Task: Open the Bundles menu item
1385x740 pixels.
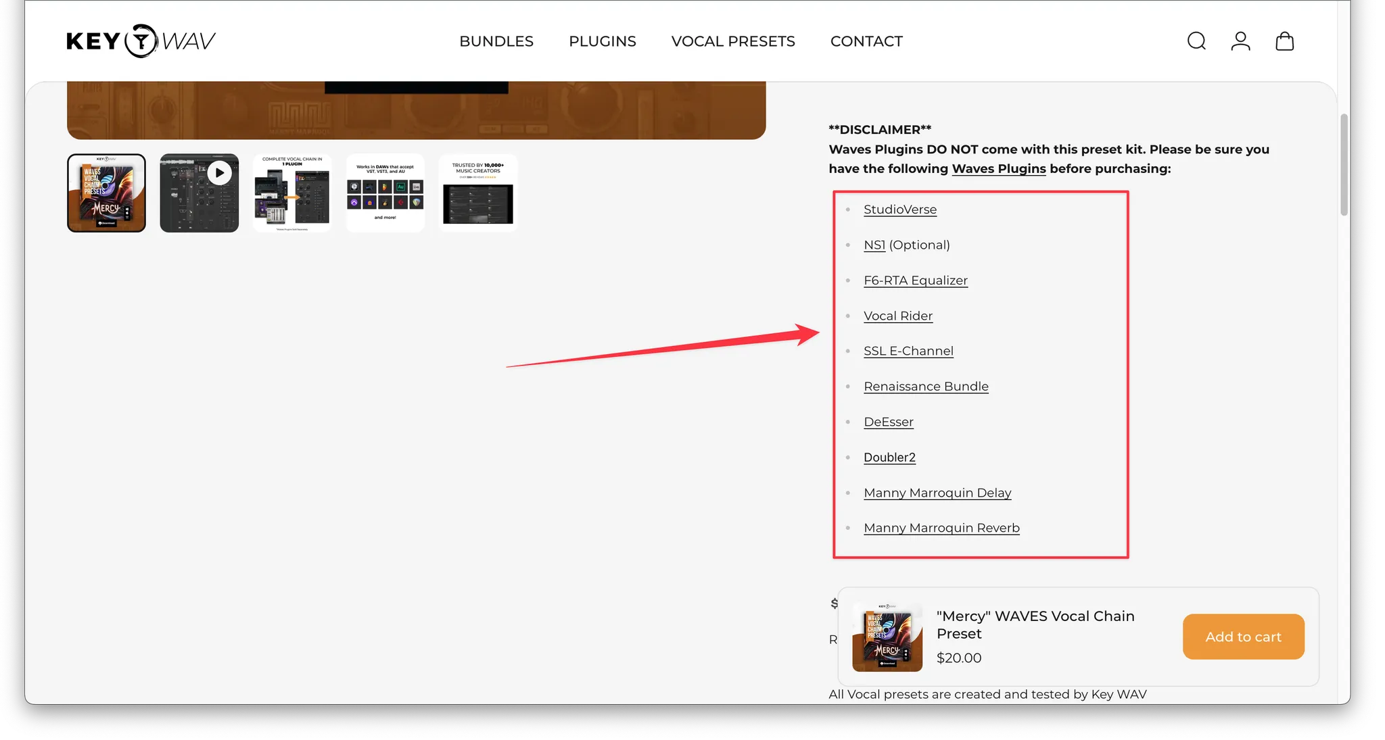Action: [x=496, y=41]
